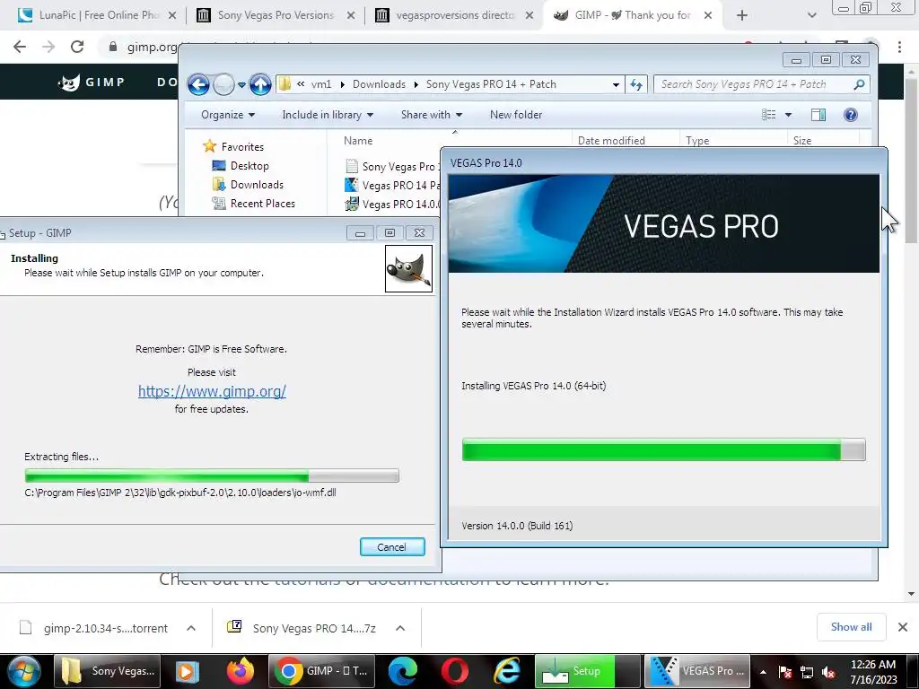Viewport: 919px width, 689px height.
Task: Expand gimp torrent download options arrow
Action: point(191,628)
